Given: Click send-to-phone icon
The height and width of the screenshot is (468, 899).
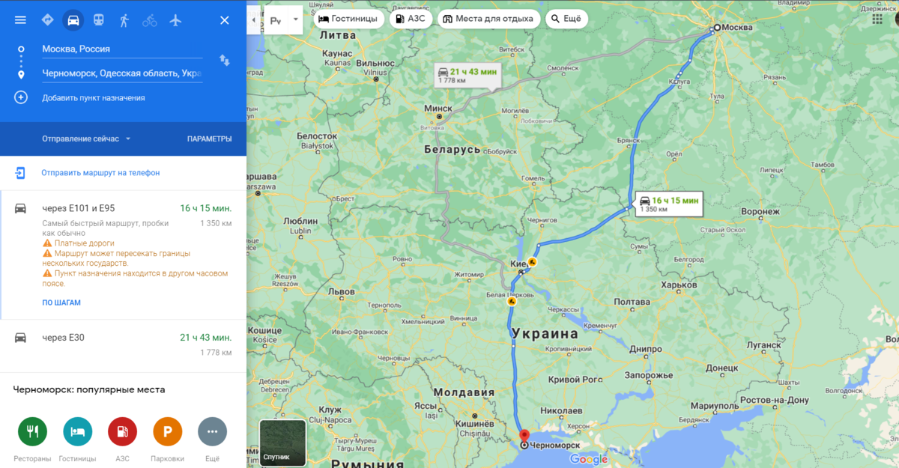Looking at the screenshot, I should coord(20,173).
